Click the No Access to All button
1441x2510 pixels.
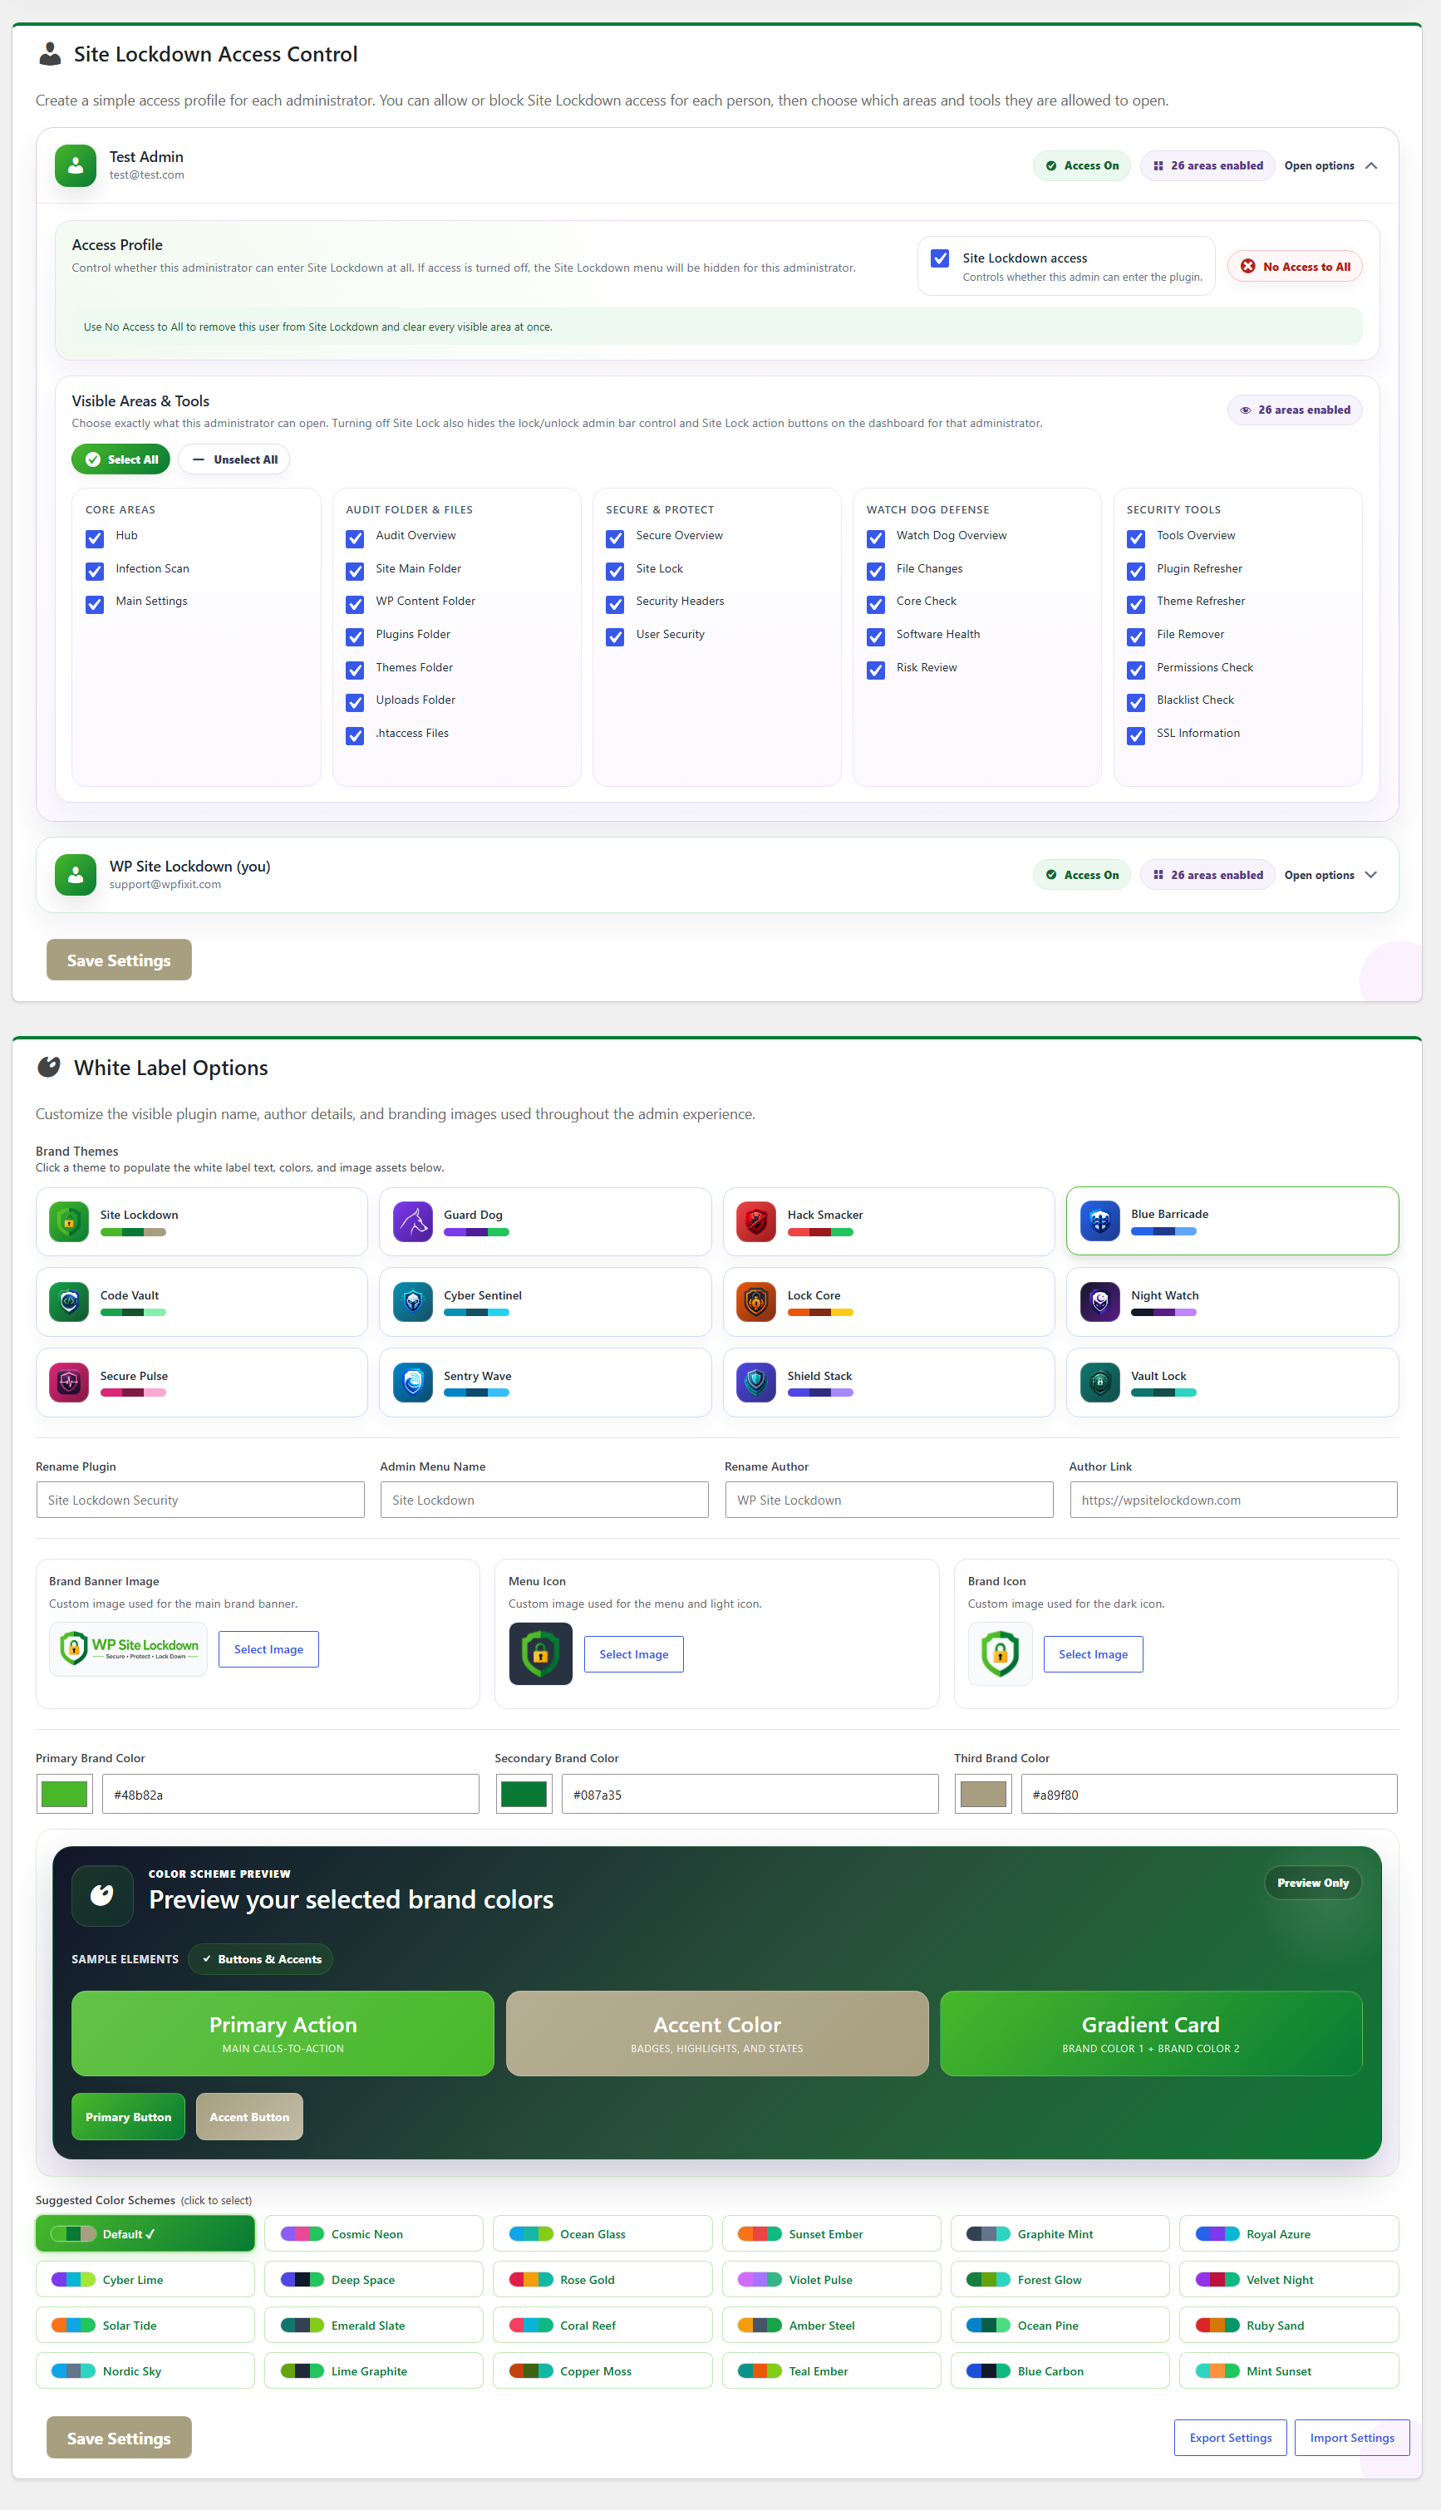point(1295,266)
